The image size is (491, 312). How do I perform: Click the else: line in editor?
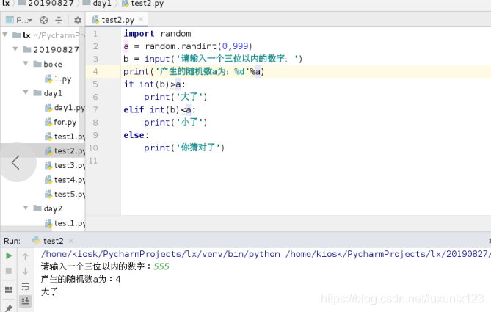click(x=137, y=135)
